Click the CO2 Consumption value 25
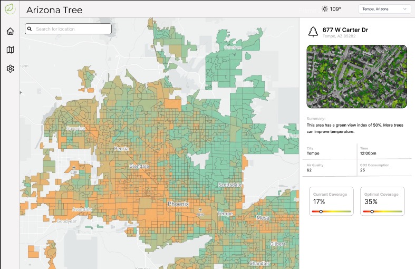415x269 pixels. pyautogui.click(x=362, y=170)
